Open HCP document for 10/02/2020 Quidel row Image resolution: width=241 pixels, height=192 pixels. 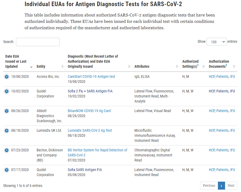pyautogui.click(x=212, y=91)
